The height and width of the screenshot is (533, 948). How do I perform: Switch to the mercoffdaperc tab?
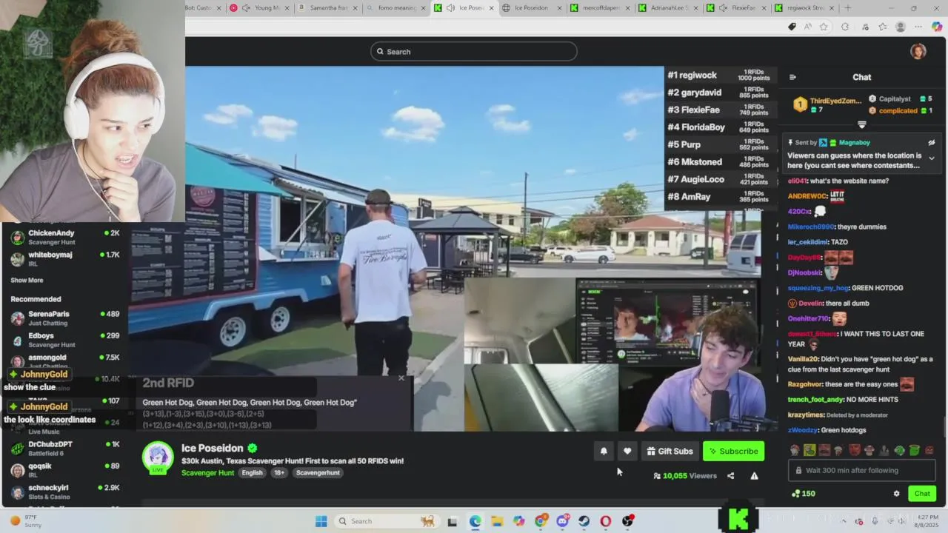[x=600, y=8]
